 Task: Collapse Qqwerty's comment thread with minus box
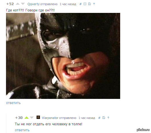pos(85,4)
